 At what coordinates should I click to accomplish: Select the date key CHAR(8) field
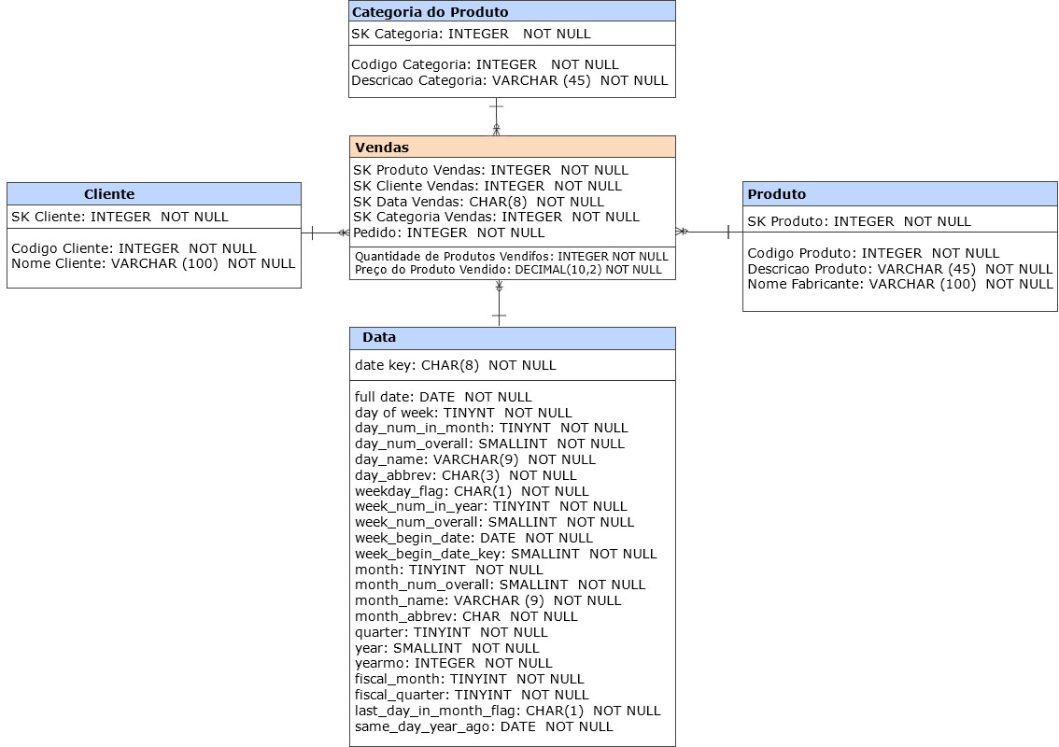click(455, 365)
